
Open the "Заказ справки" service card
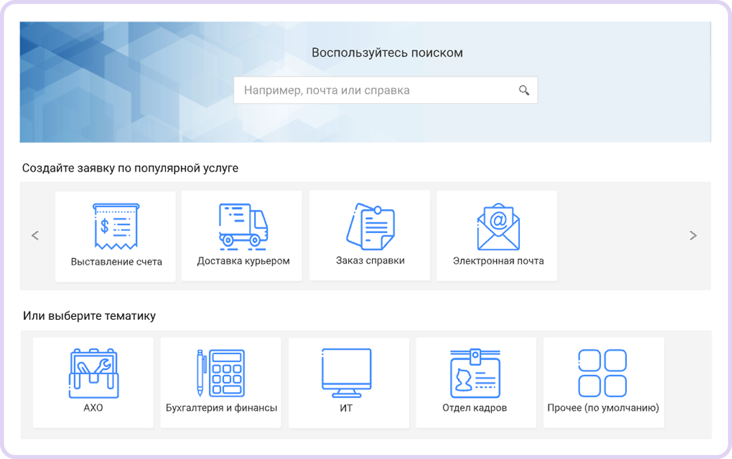click(x=369, y=235)
